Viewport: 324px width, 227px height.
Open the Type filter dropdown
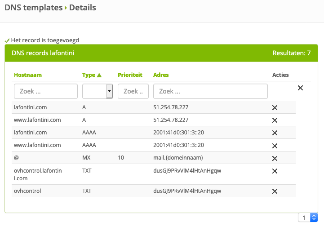(x=97, y=91)
